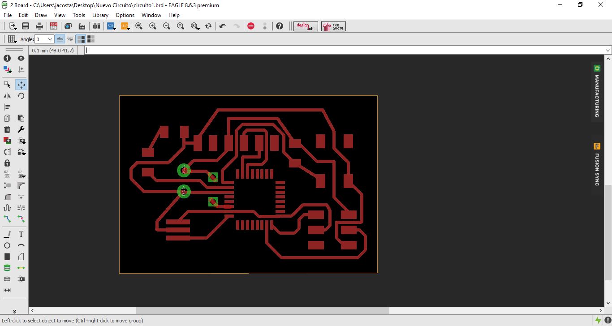Select the Lock padlock tool
The image size is (612, 326).
pyautogui.click(x=7, y=163)
